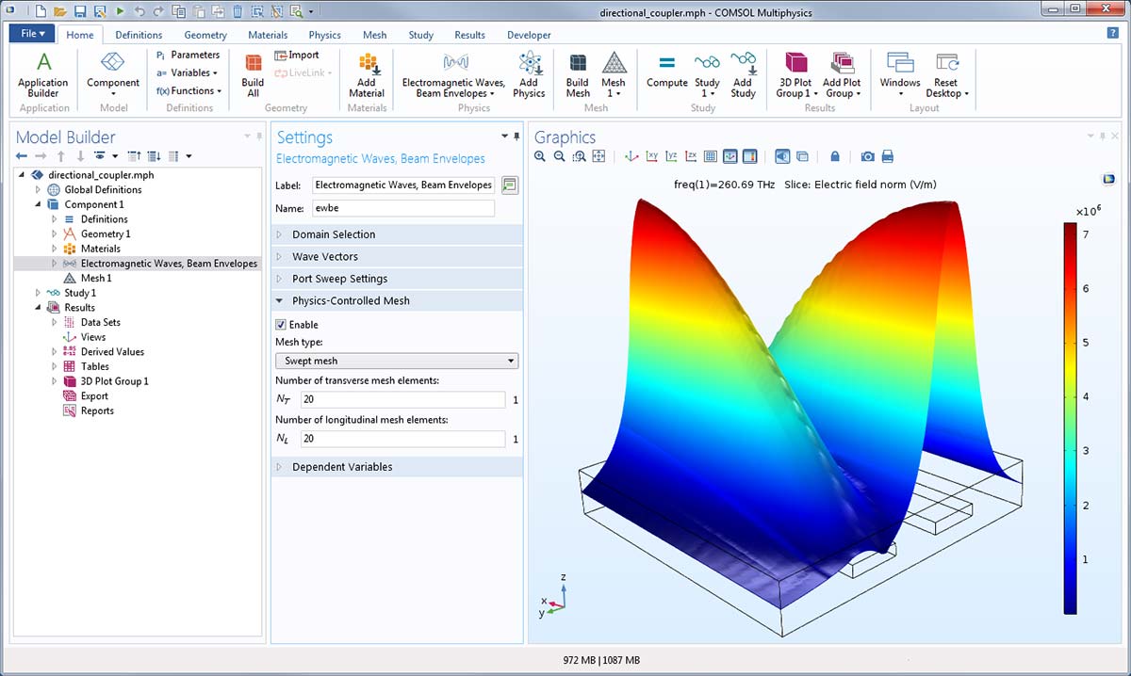Click the Add Physics icon
The height and width of the screenshot is (676, 1131).
529,73
